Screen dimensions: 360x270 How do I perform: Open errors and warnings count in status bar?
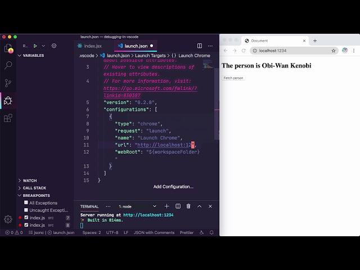point(14,232)
